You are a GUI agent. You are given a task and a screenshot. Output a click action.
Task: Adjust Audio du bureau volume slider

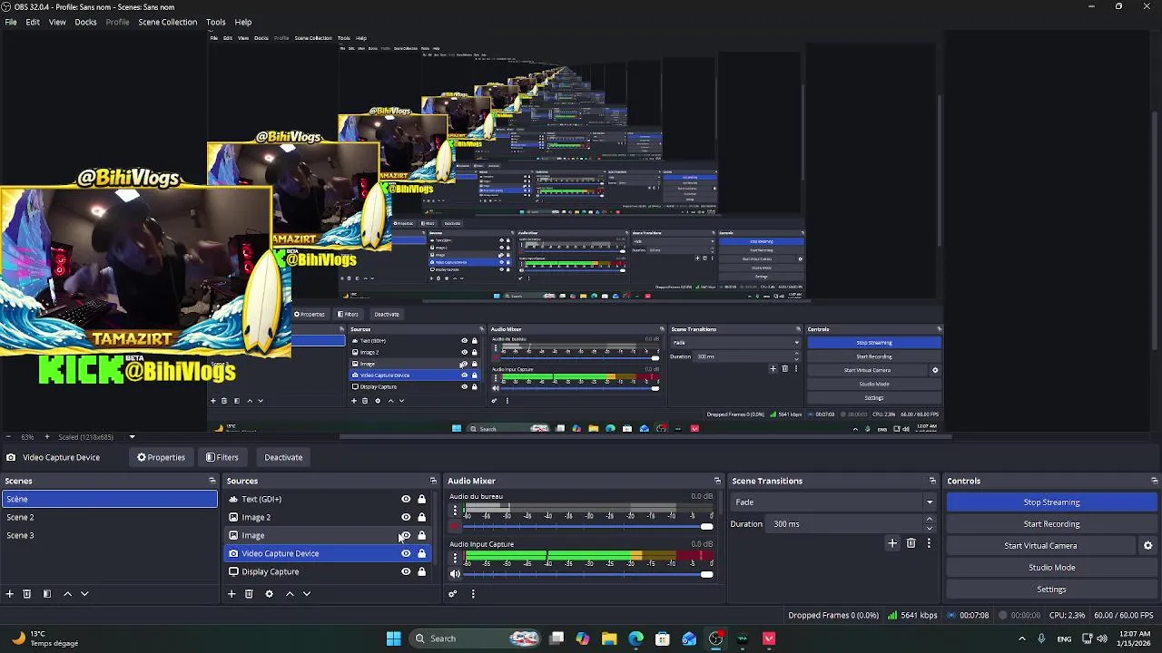tap(588, 527)
